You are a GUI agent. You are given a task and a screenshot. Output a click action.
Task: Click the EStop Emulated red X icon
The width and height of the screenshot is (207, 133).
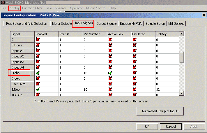pos(134,90)
